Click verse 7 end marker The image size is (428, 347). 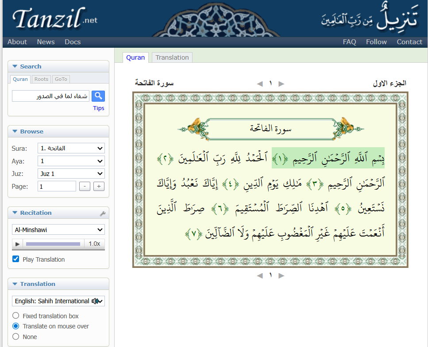193,233
